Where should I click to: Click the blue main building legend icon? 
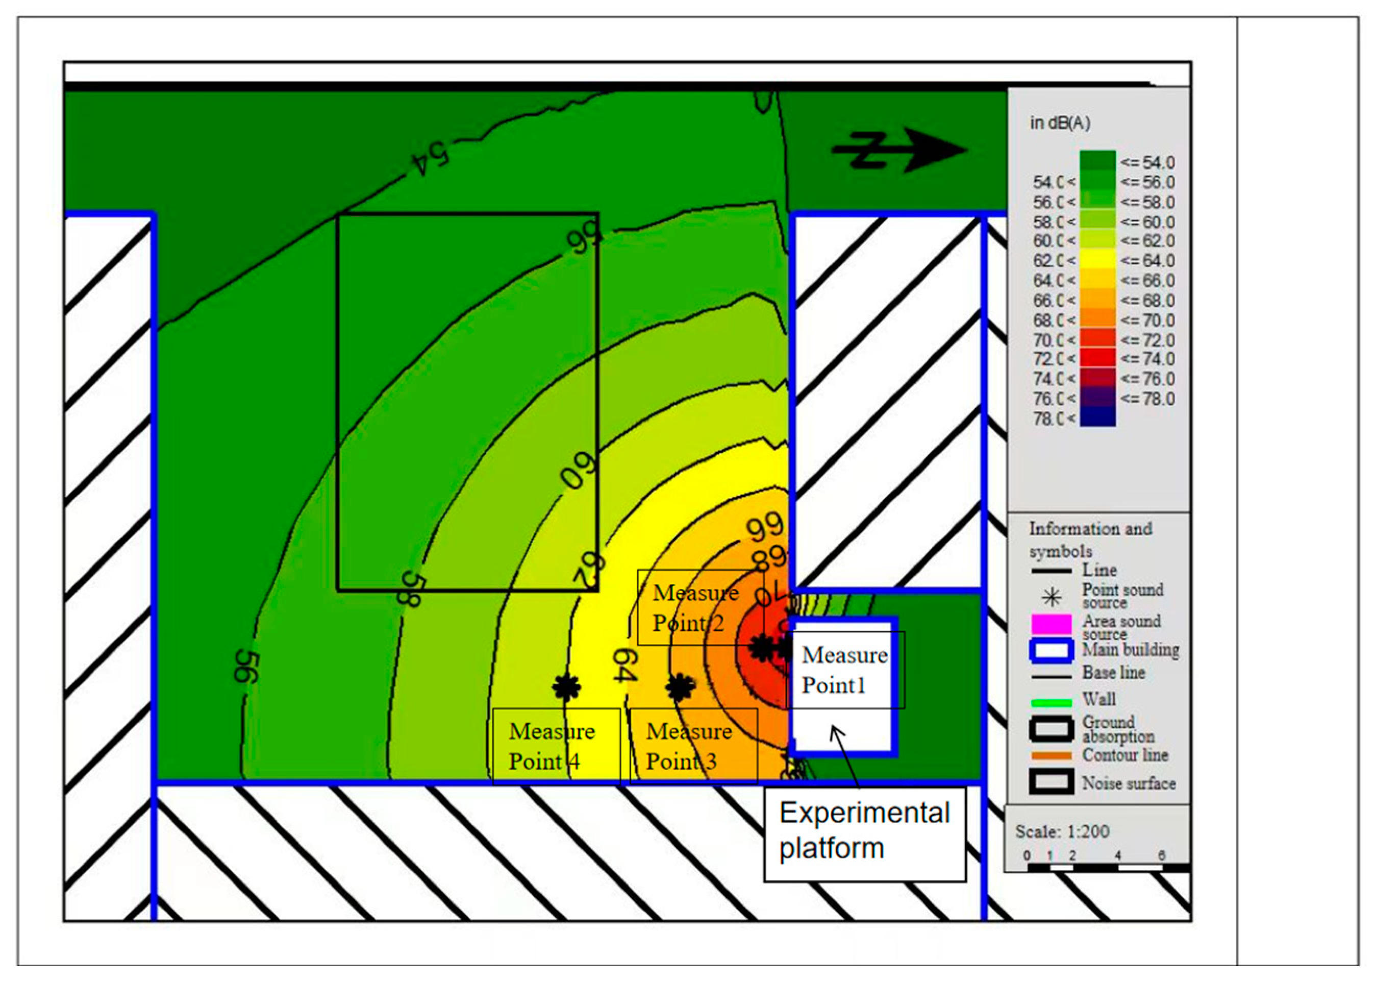[x=1052, y=650]
